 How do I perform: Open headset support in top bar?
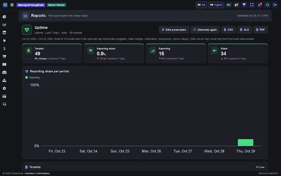267,5
